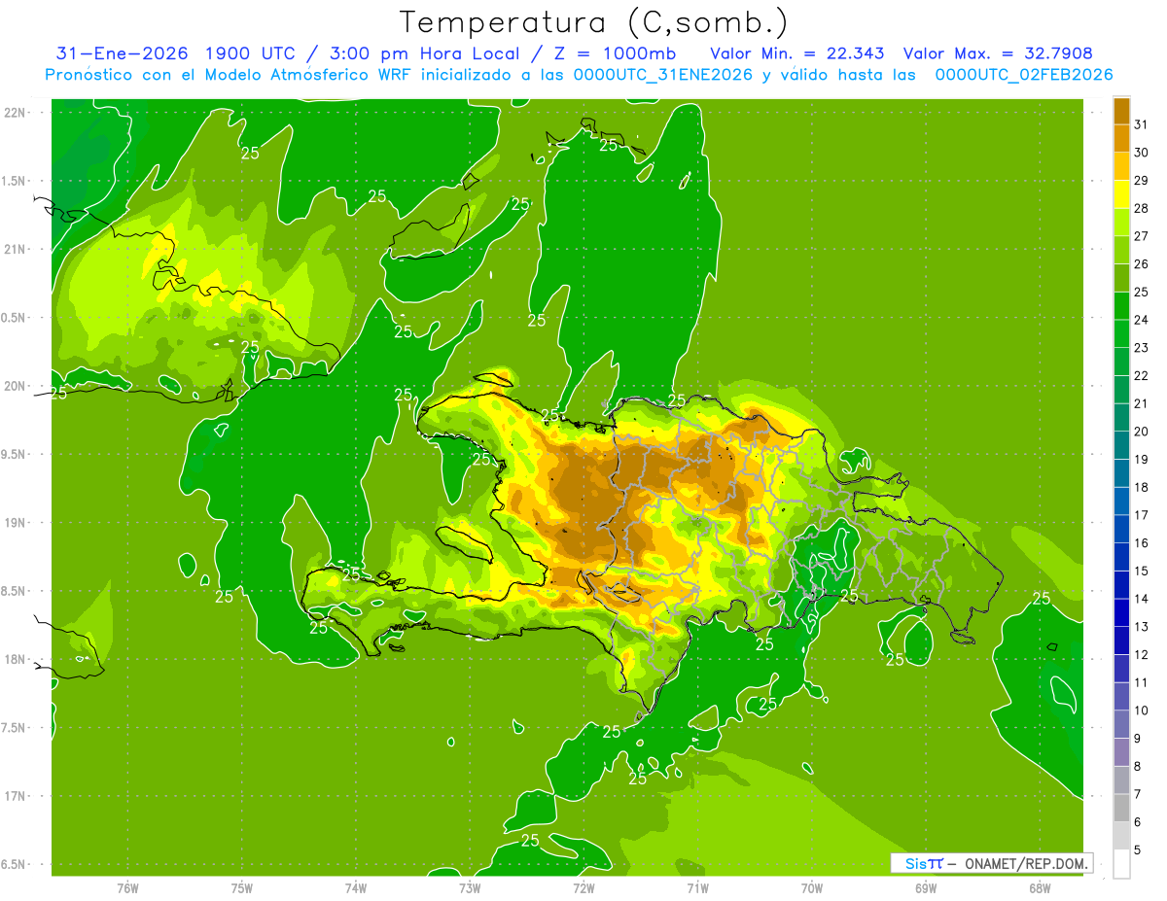Select the date text '31-Ene-2026'
This screenshot has height=901, width=1167.
coord(122,52)
